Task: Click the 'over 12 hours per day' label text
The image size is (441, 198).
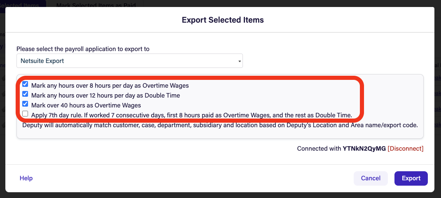Action: (105, 96)
